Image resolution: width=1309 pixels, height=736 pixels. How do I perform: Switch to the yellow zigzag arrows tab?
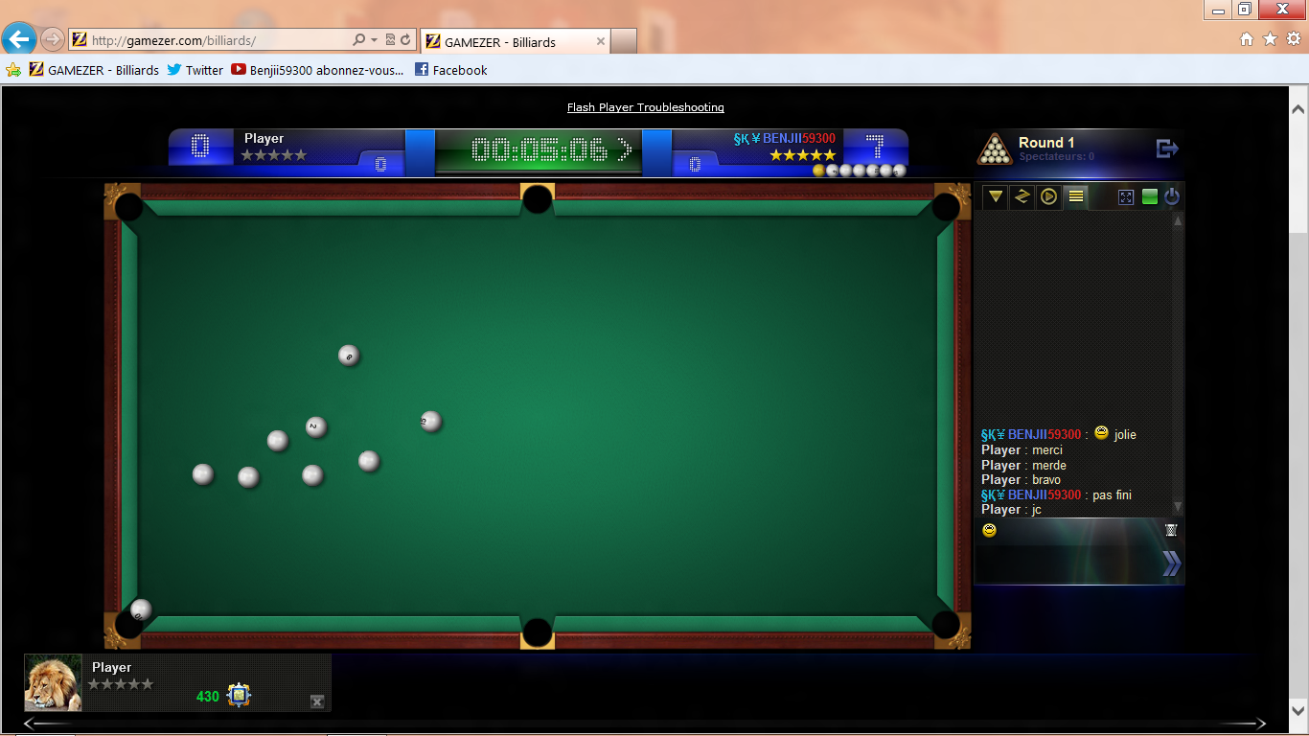1022,196
